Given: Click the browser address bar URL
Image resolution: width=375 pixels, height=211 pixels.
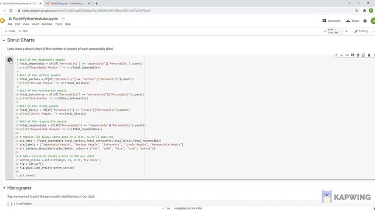Looking at the screenshot, I should [x=86, y=11].
